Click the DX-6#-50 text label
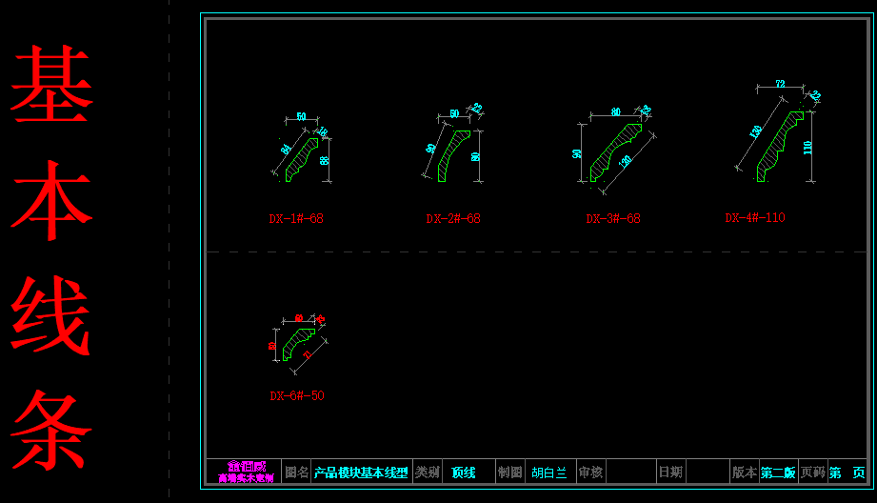This screenshot has height=503, width=877. (297, 395)
